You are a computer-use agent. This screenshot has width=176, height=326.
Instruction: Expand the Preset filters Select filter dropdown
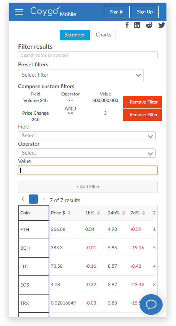pyautogui.click(x=81, y=75)
